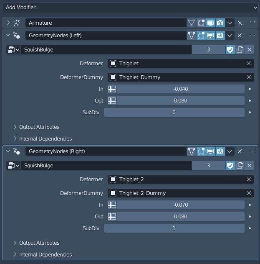
Task: Toggle viewport display for GeometryNodes (Right)
Action: [x=211, y=151]
